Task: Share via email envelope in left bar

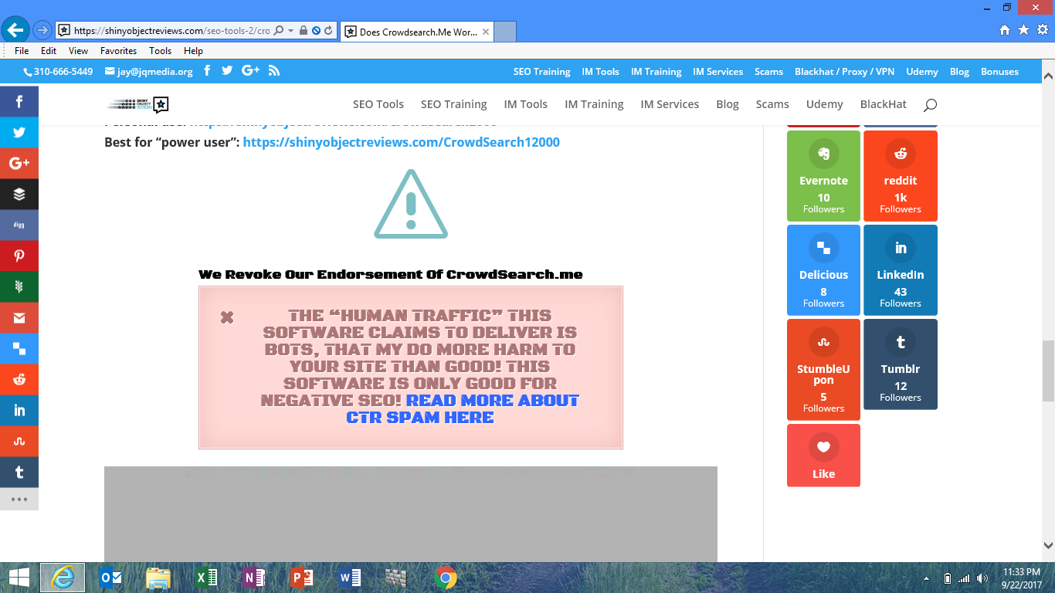Action: 19,318
